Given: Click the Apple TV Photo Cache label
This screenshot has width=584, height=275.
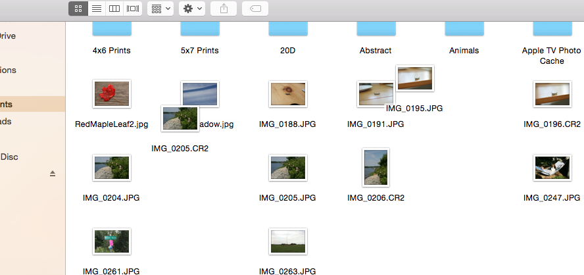Looking at the screenshot, I should tap(552, 55).
